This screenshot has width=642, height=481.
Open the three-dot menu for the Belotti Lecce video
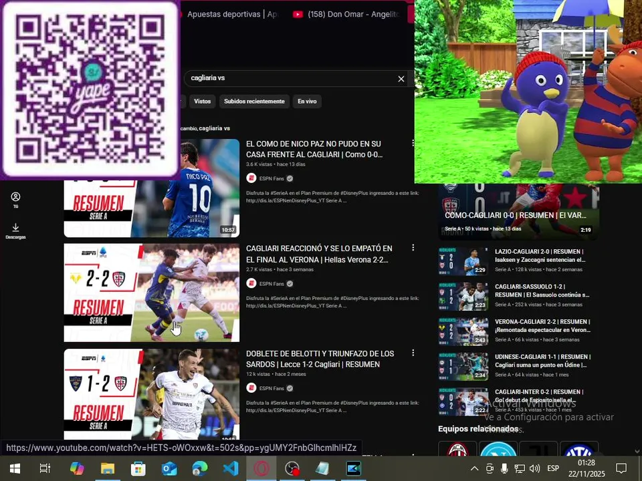(413, 353)
